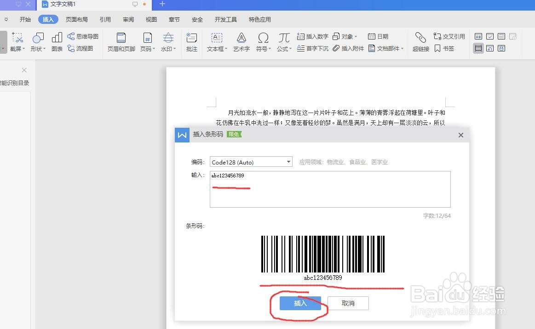Click the 思维导图 mind map button

(x=83, y=36)
